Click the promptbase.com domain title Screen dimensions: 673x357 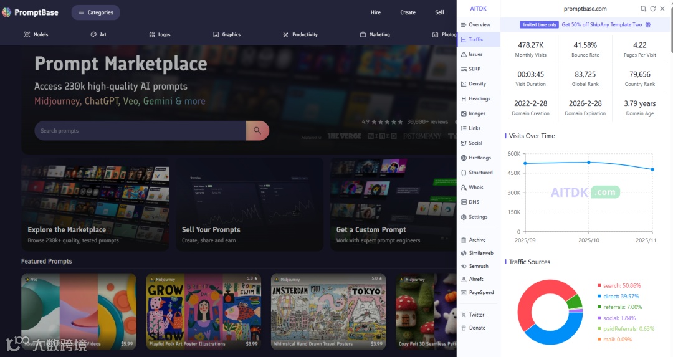point(585,9)
